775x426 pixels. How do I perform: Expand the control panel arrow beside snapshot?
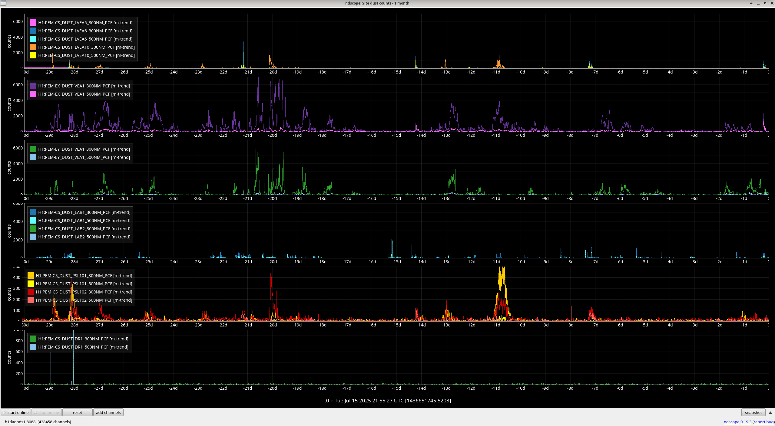point(770,412)
